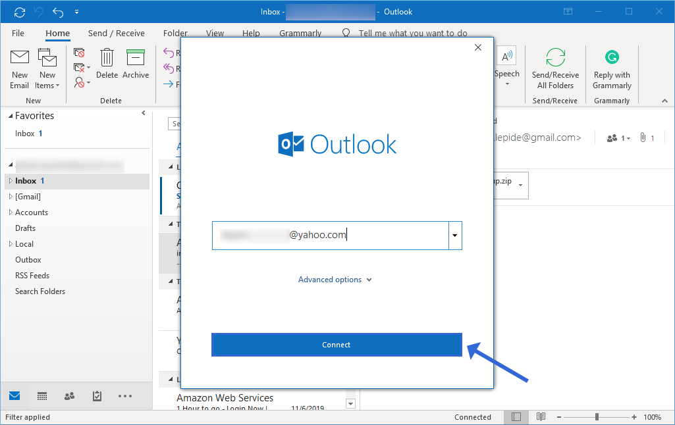
Task: Click the Ignore conversation icon
Action: pos(79,53)
